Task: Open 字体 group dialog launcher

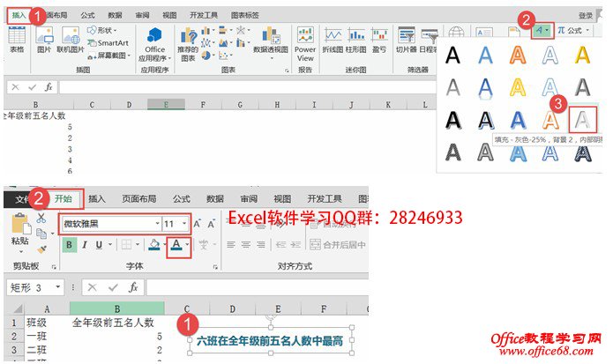Action: point(215,267)
